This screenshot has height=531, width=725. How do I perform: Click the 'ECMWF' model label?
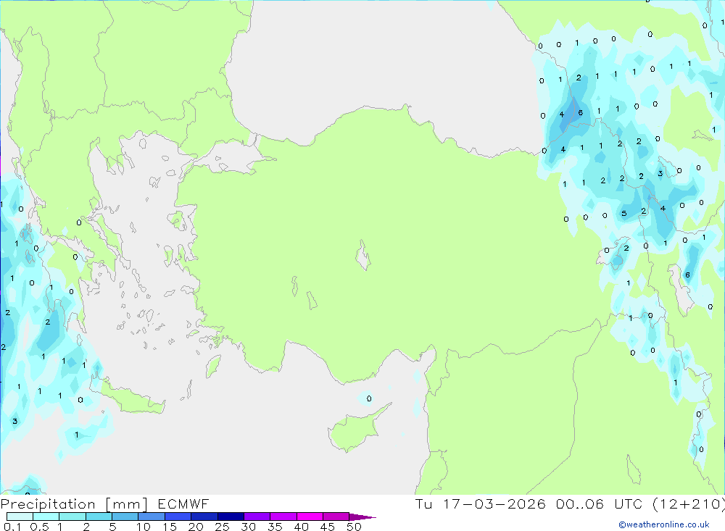click(183, 504)
